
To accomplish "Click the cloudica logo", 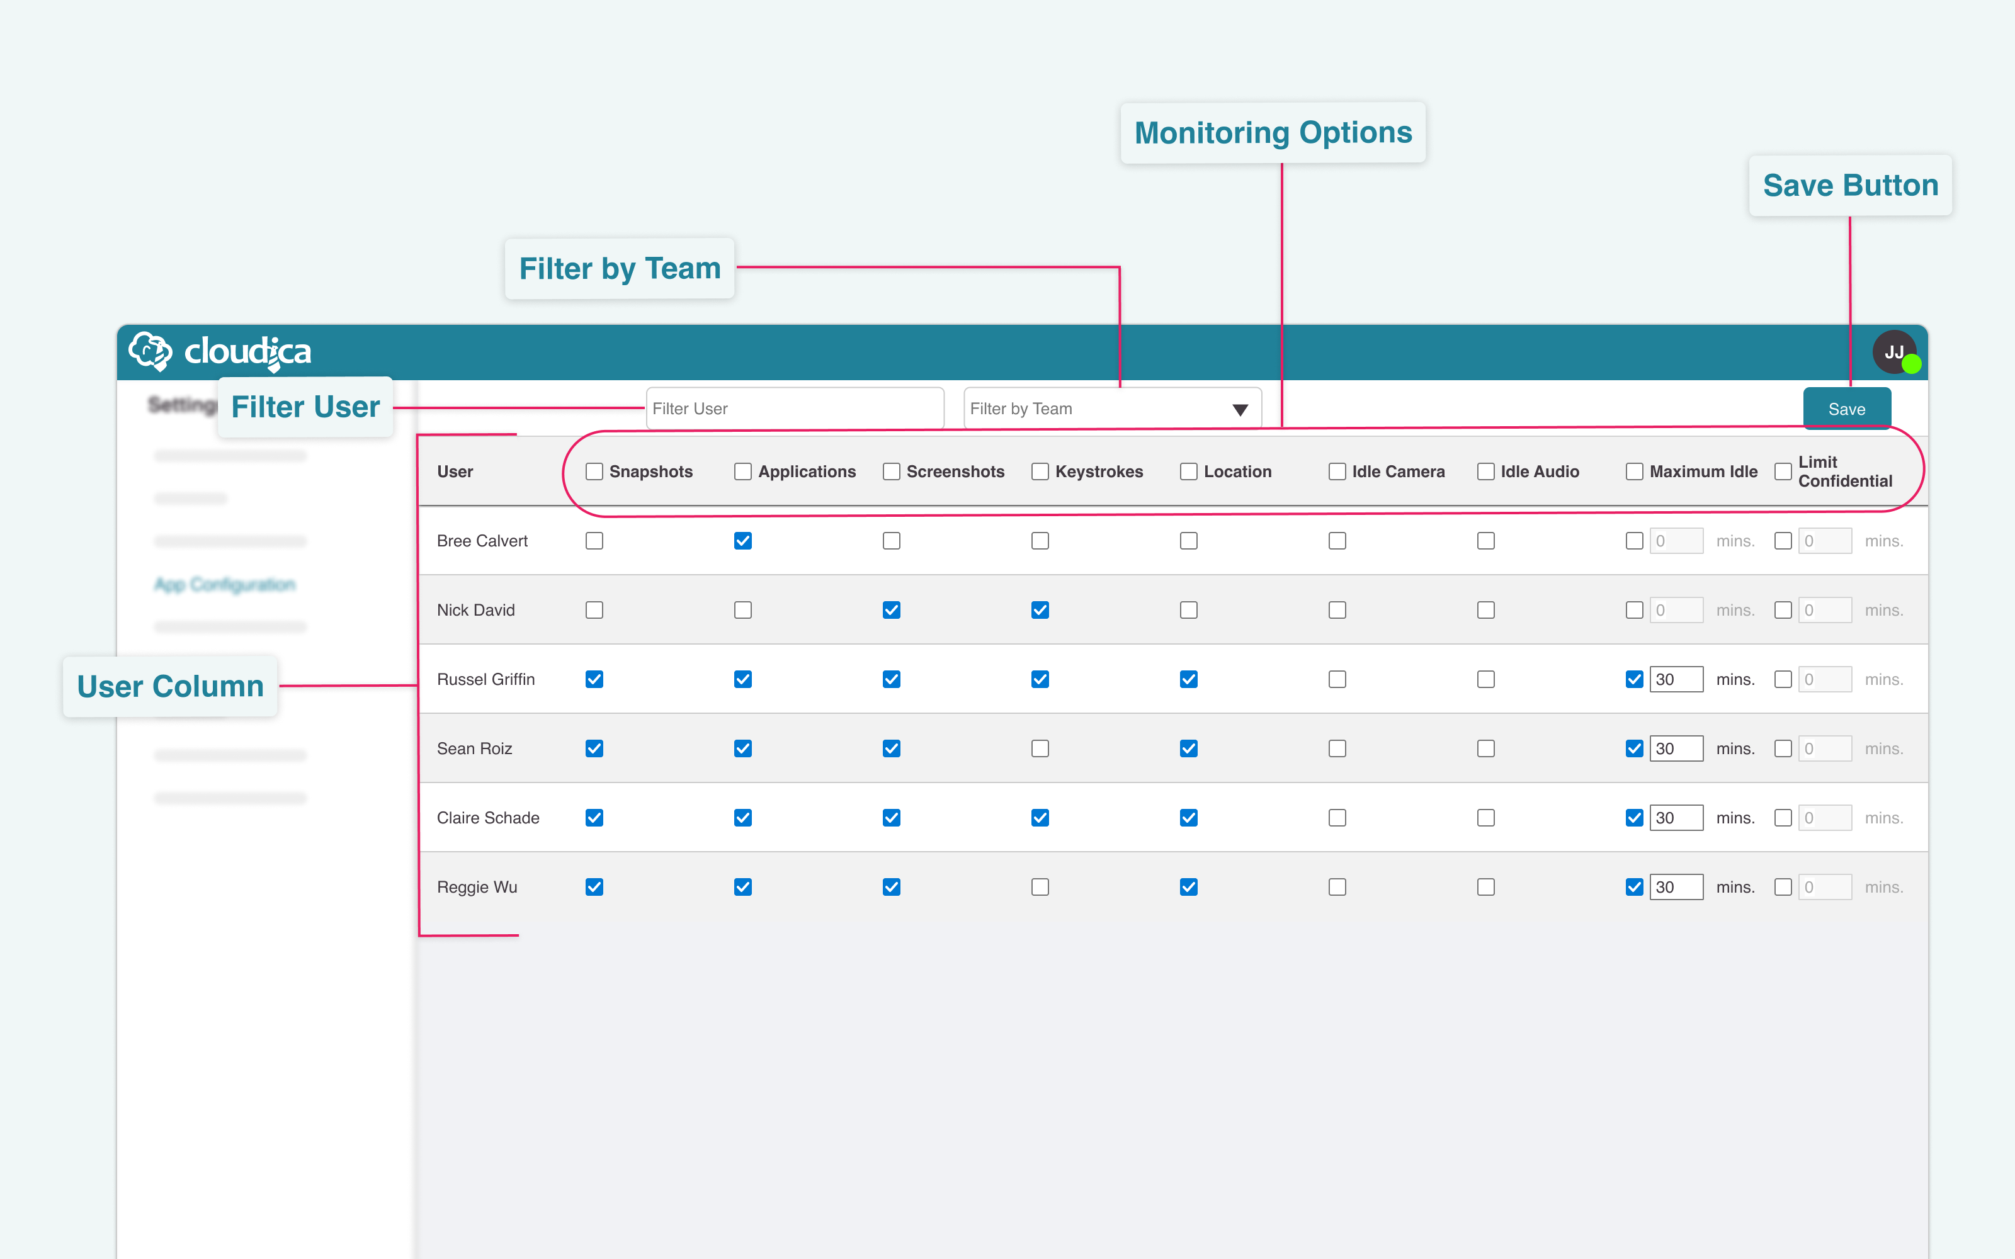I will pyautogui.click(x=220, y=351).
